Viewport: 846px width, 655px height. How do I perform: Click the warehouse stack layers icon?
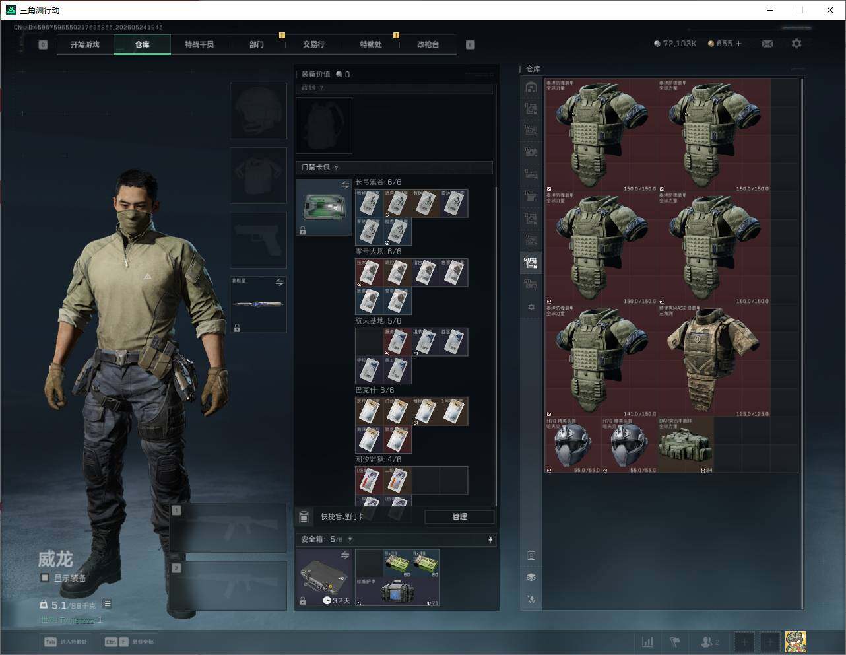531,577
